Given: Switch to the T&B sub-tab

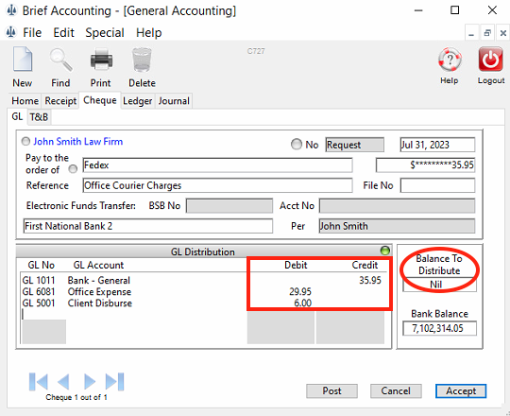Looking at the screenshot, I should (x=39, y=117).
